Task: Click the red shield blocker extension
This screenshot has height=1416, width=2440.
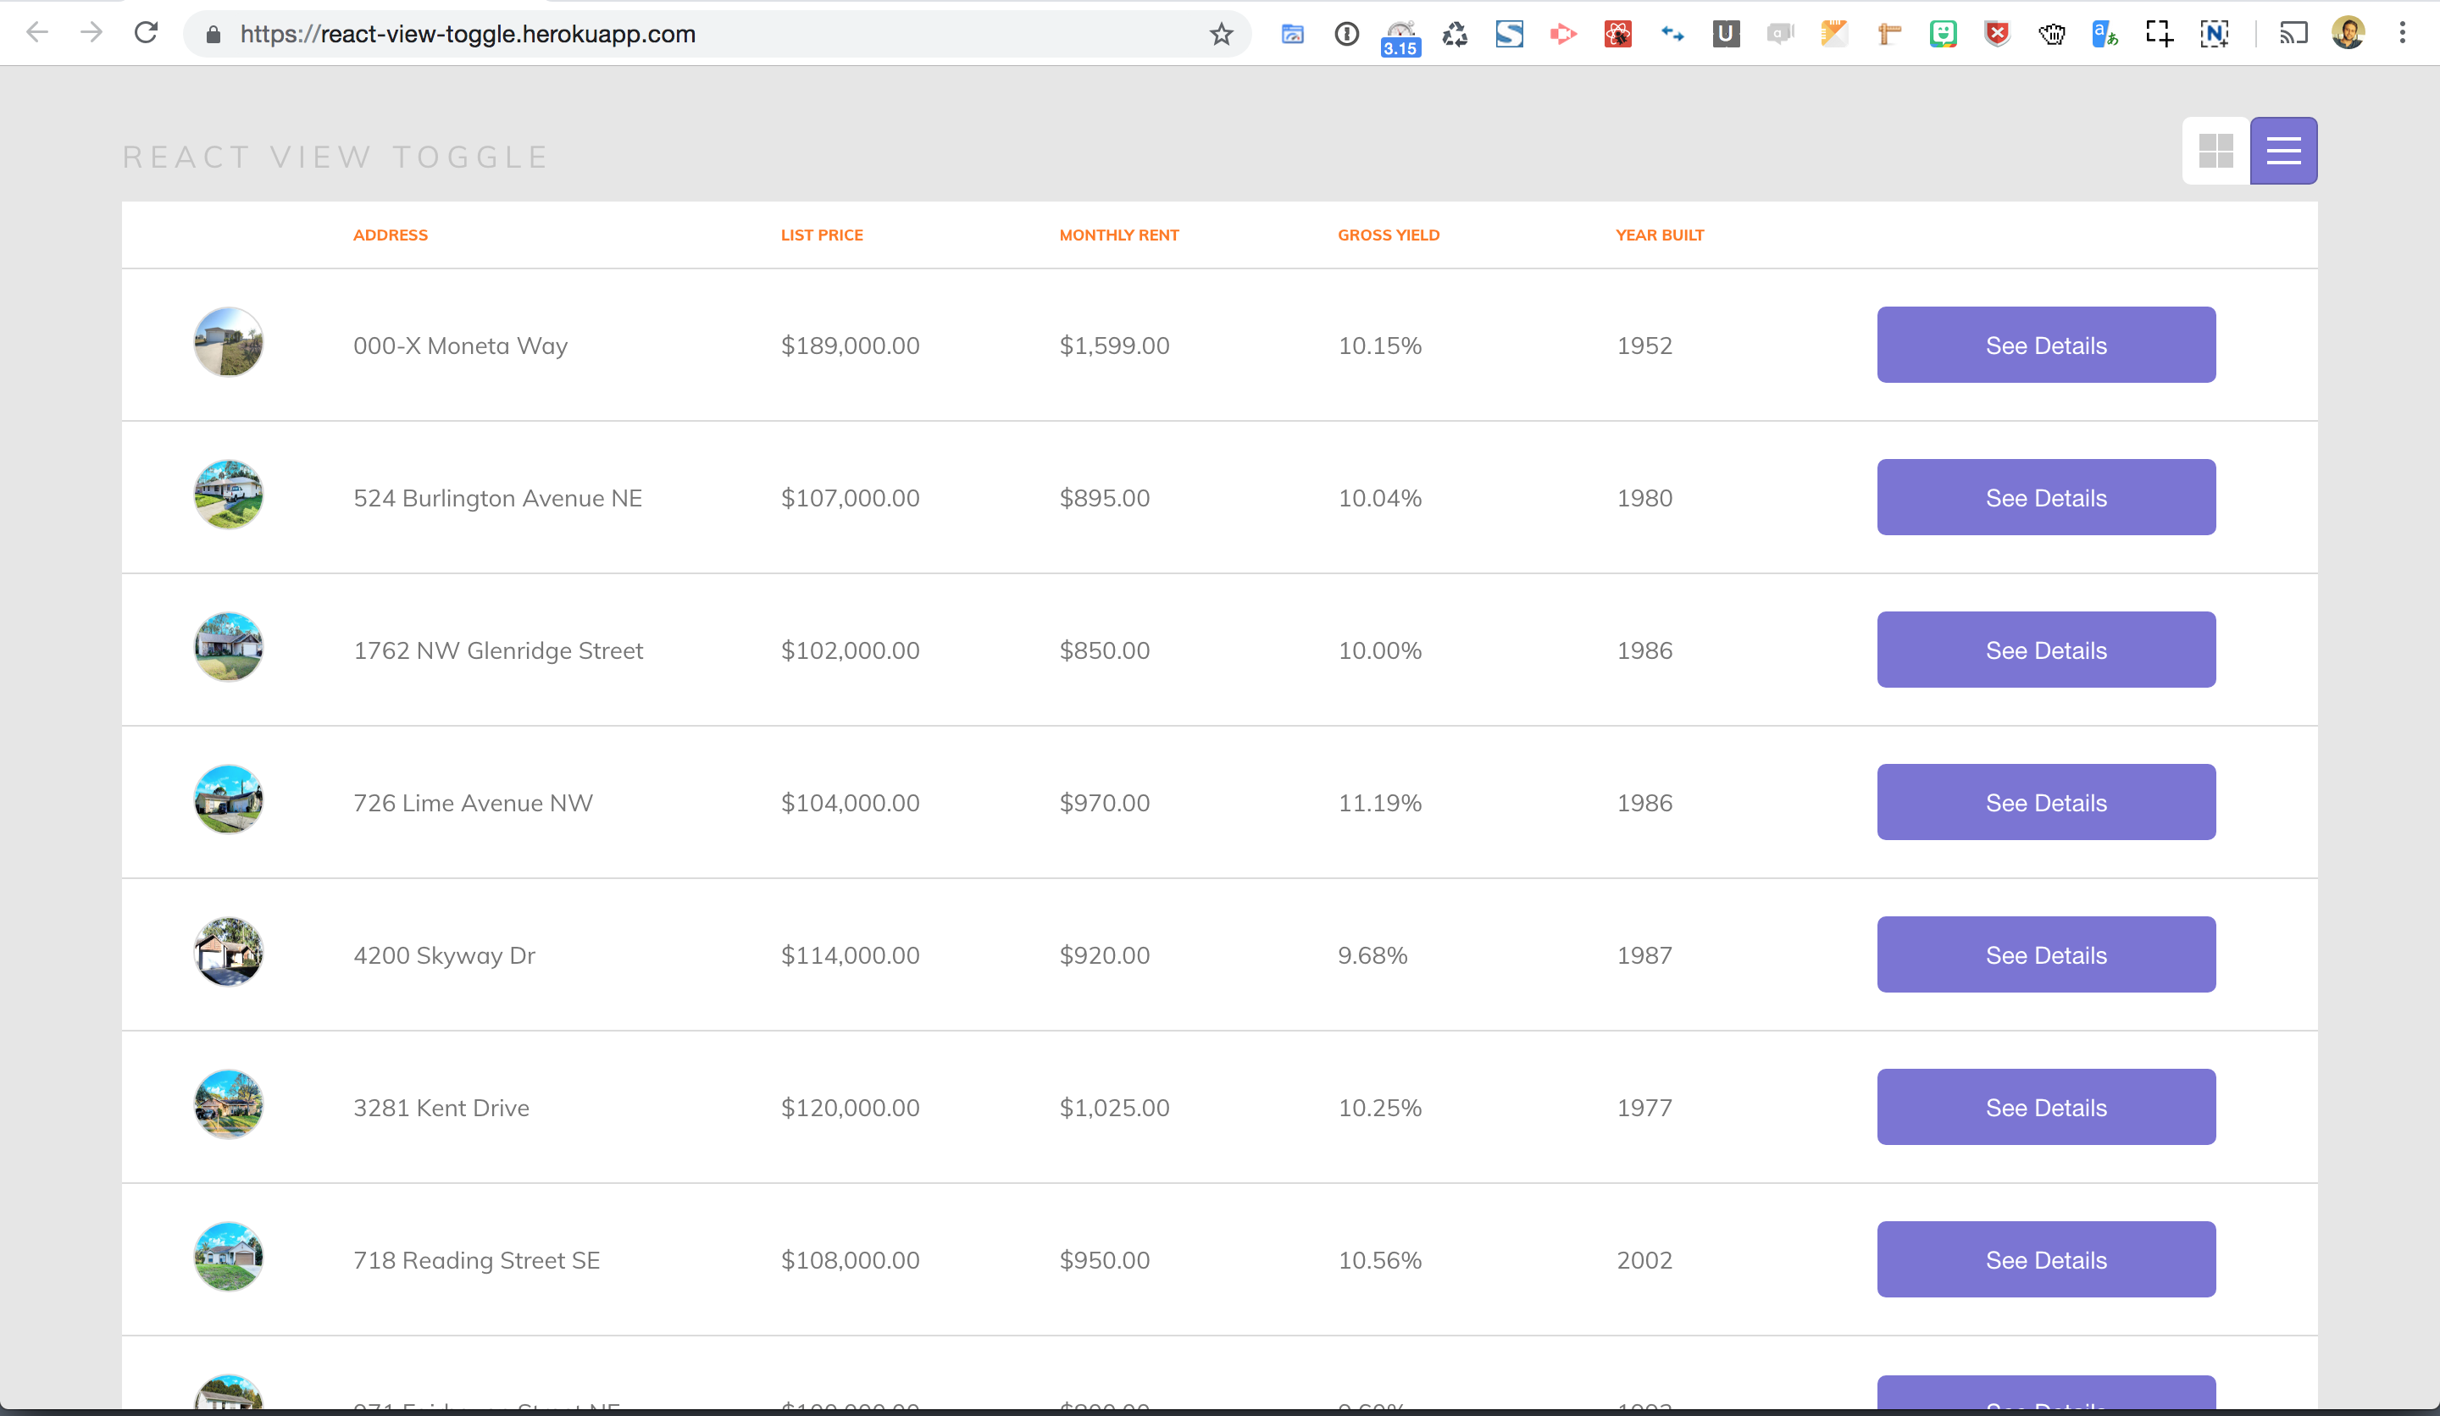Action: click(x=1997, y=35)
